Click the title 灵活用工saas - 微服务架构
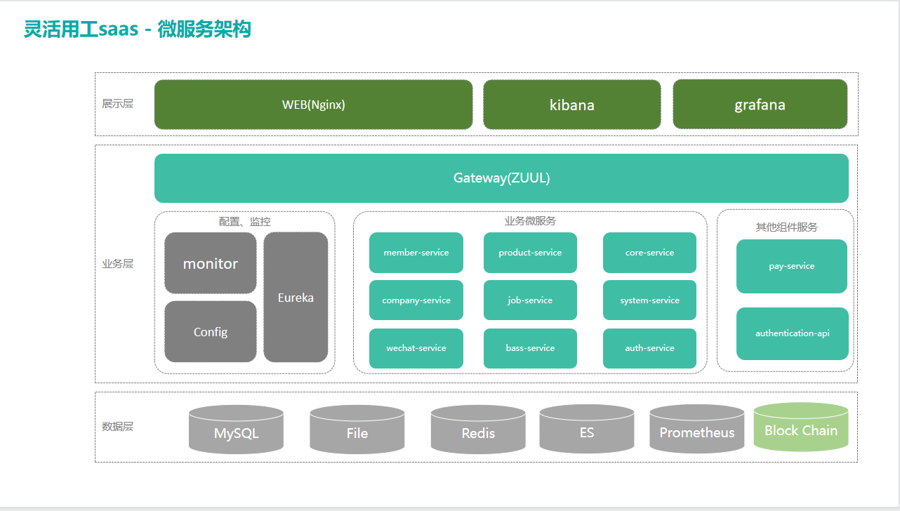Screen dimensions: 900x511 click(138, 29)
